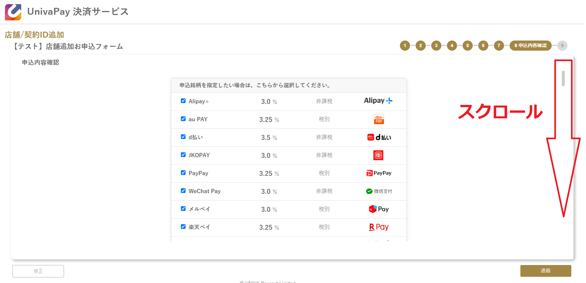Click the UnivaPay 決済サービス header title

click(x=78, y=12)
